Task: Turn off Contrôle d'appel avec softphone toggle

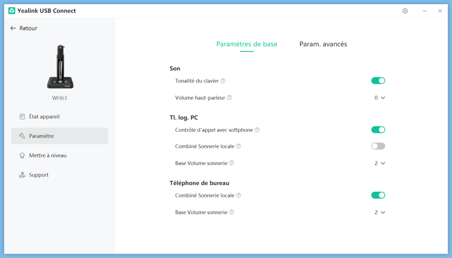Action: pyautogui.click(x=378, y=130)
